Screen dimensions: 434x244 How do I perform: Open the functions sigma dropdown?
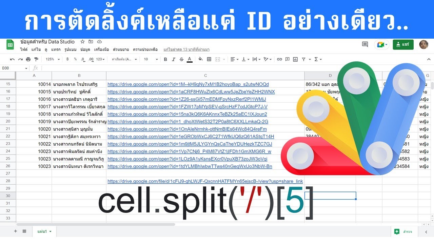point(318,59)
